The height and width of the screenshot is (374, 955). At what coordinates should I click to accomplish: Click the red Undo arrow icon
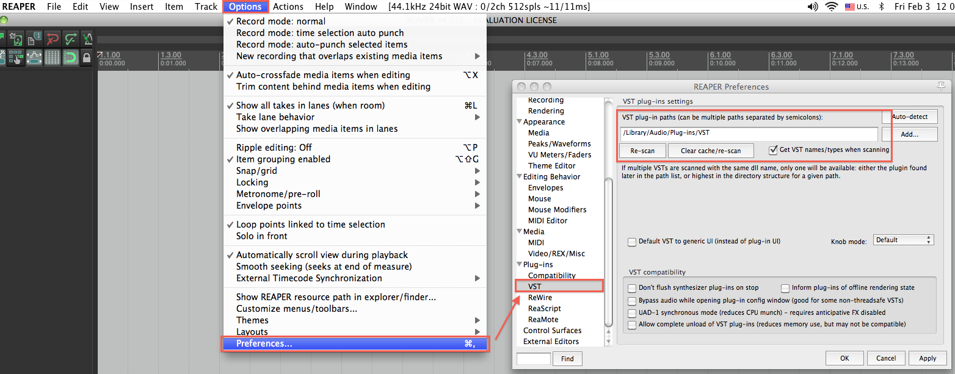click(x=52, y=38)
